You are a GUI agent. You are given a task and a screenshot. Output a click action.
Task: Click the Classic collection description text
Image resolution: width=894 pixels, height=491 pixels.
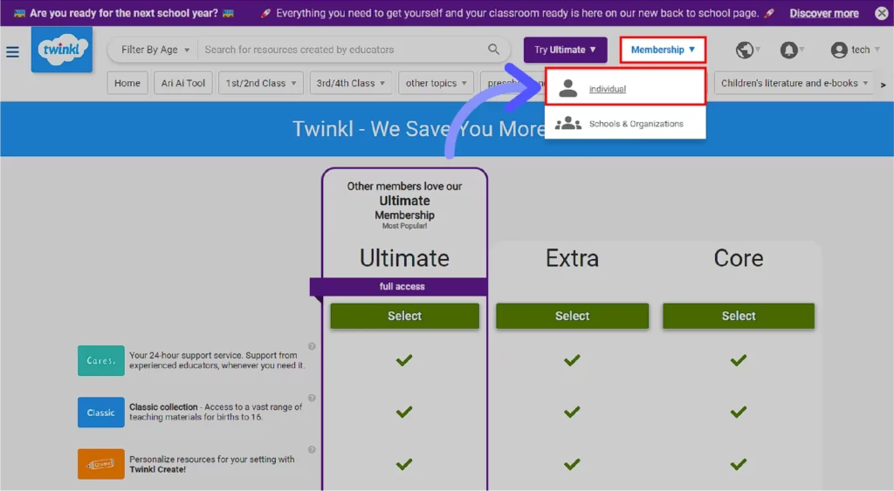click(217, 413)
